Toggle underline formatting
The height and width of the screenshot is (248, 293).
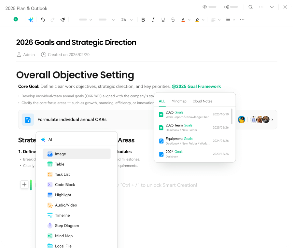click(x=163, y=20)
